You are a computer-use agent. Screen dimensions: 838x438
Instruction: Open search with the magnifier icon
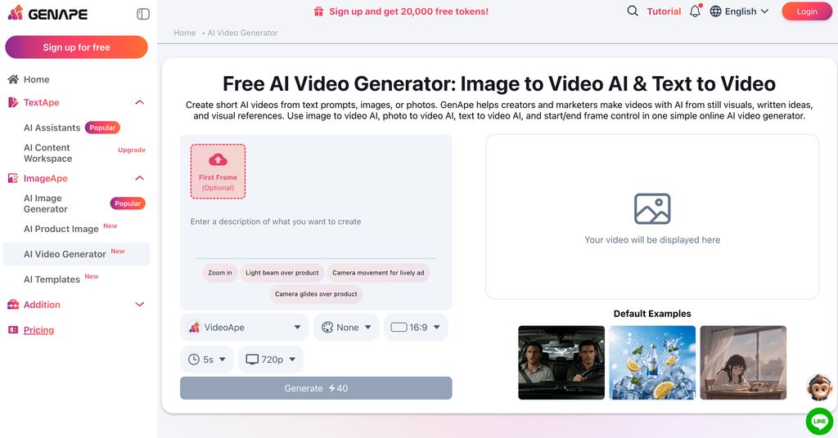[633, 11]
